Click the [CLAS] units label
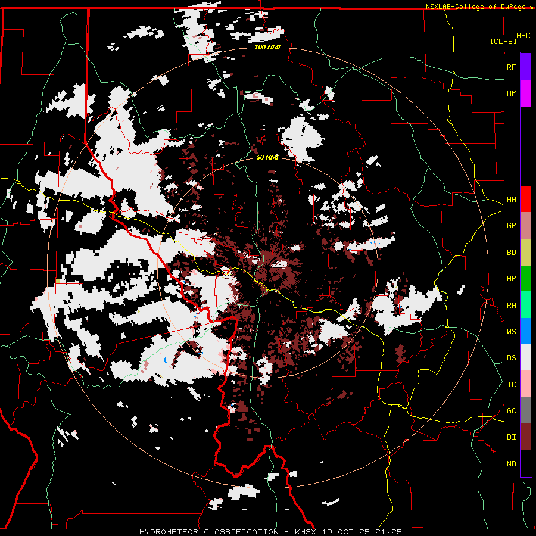The width and height of the screenshot is (536, 536). (x=503, y=41)
